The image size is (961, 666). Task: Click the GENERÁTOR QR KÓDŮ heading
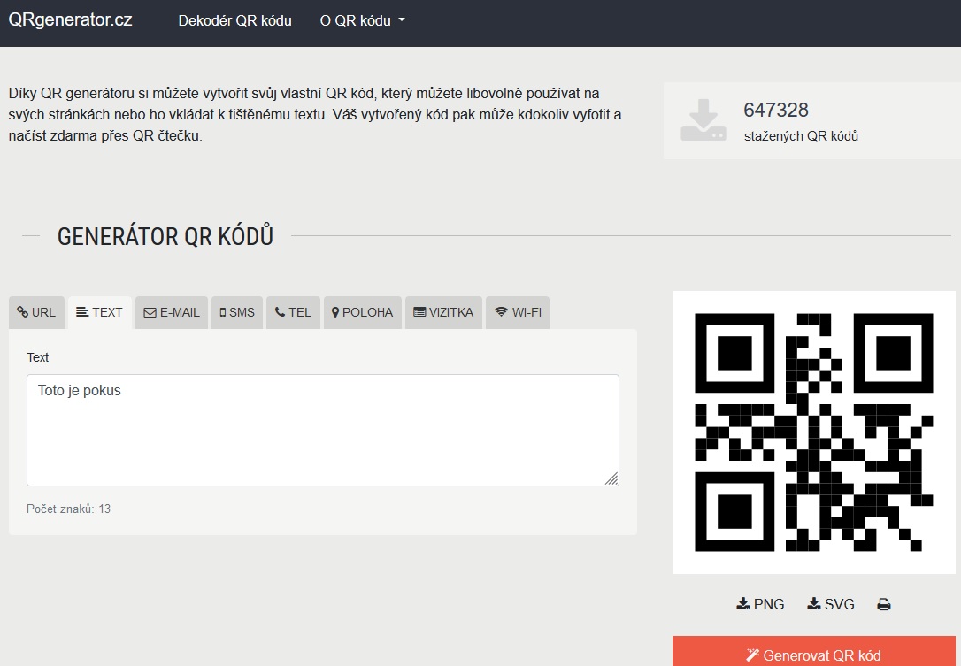coord(165,236)
